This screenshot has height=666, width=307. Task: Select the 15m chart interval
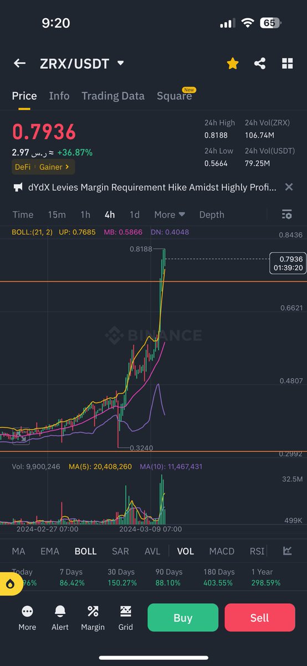coord(57,214)
